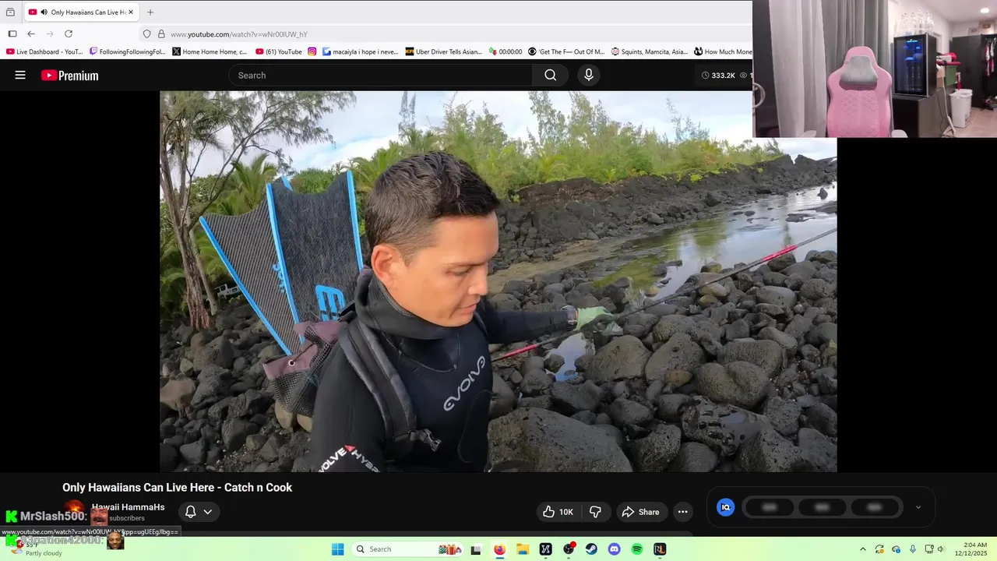Click the 333.2K view count stat

(718, 76)
